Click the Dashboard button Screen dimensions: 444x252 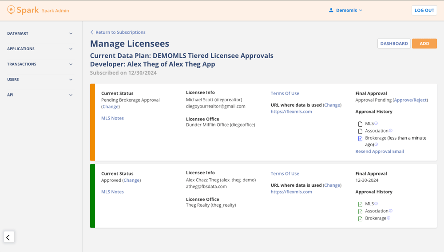point(394,44)
